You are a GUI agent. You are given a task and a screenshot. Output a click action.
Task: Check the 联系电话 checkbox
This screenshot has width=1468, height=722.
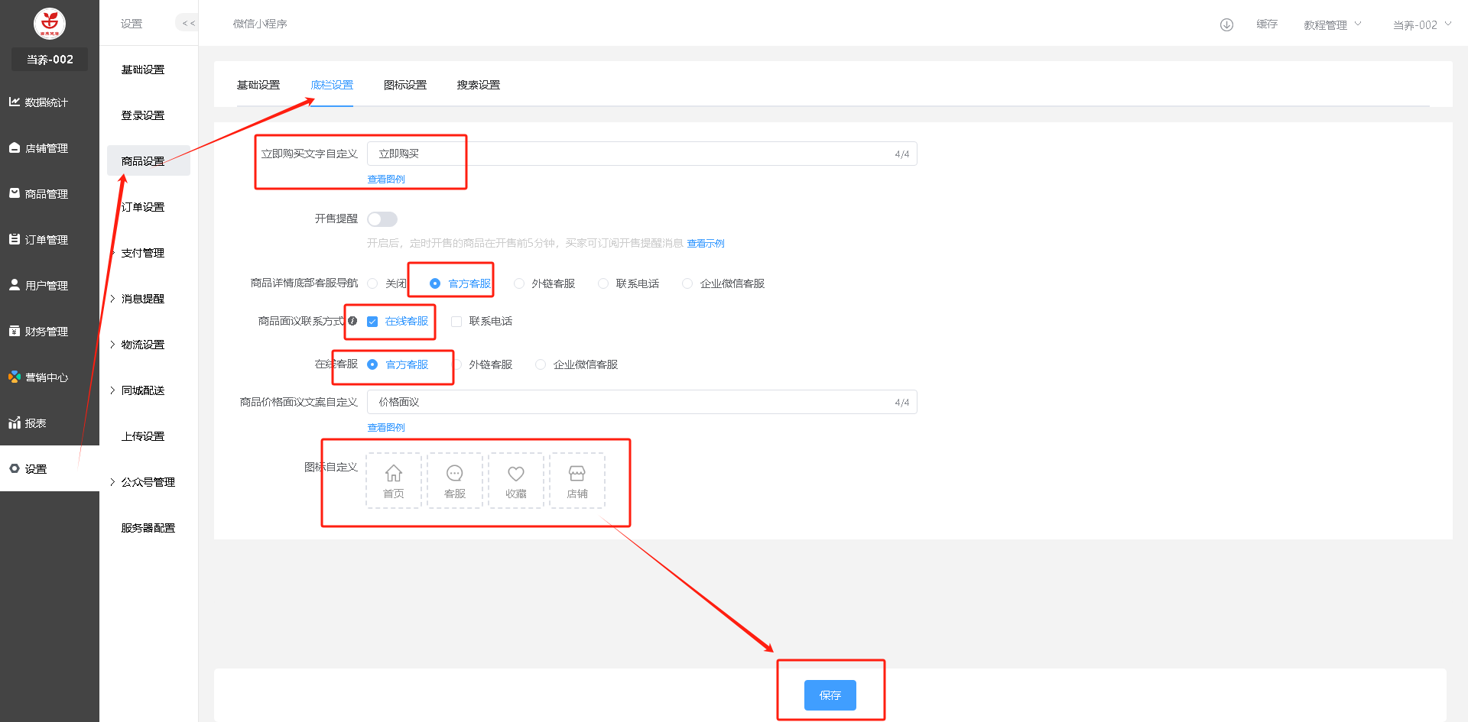coord(456,322)
